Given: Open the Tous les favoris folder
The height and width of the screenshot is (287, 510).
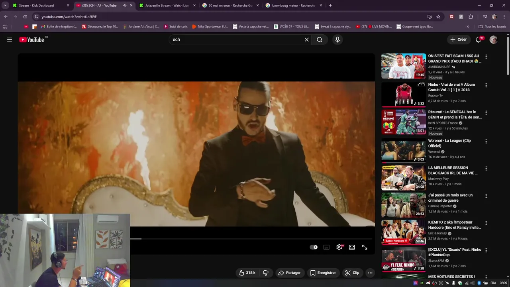Looking at the screenshot, I should coord(492,27).
